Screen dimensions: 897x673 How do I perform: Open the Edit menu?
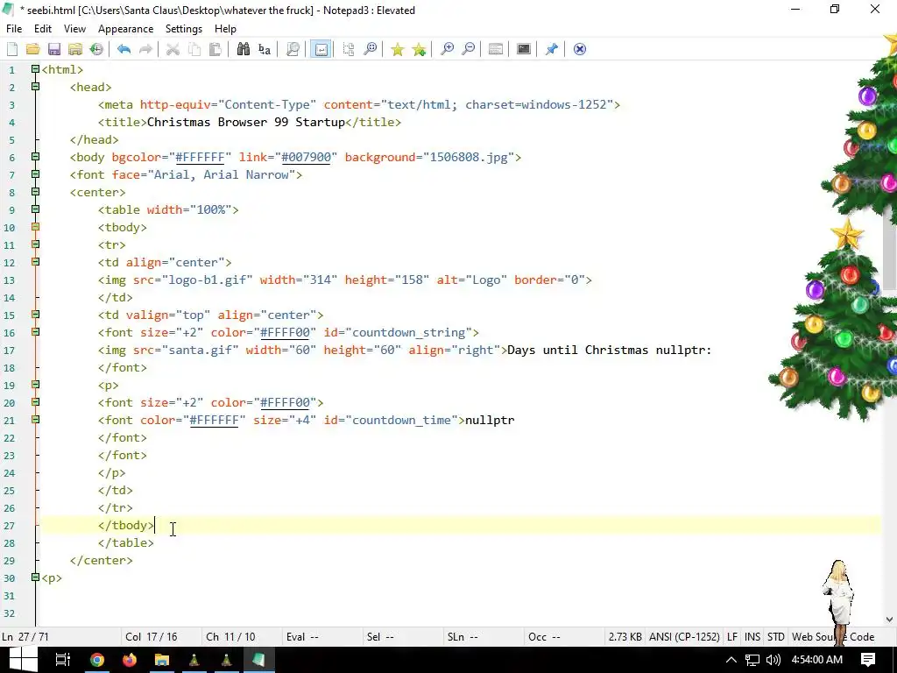pyautogui.click(x=43, y=29)
